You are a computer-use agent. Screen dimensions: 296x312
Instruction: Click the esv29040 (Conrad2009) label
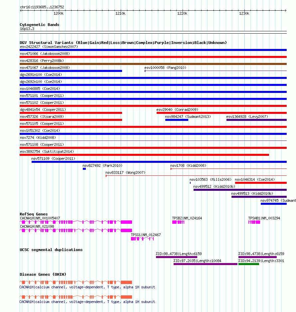(x=177, y=110)
